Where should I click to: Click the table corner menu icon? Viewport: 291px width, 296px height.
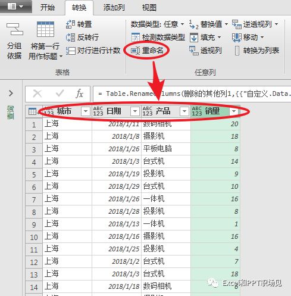pyautogui.click(x=33, y=111)
